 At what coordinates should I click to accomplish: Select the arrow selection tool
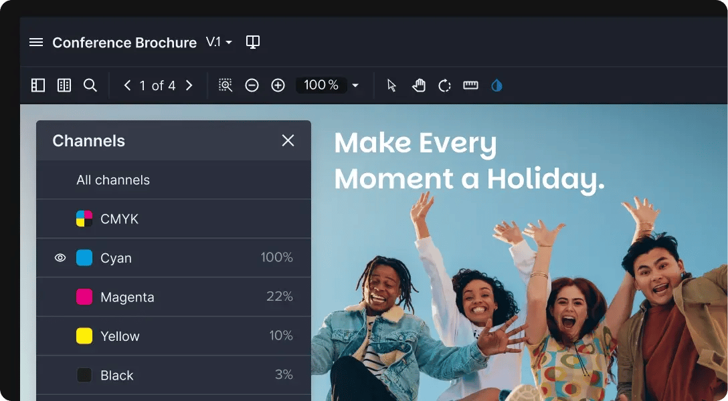[391, 85]
